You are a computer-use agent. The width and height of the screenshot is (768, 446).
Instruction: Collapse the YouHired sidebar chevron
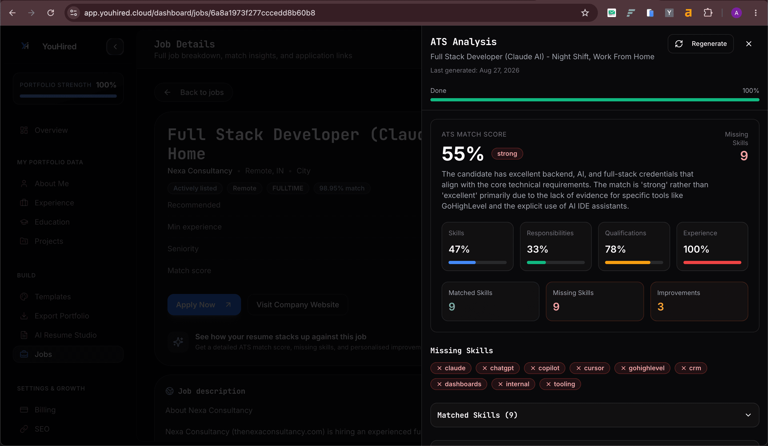[115, 47]
